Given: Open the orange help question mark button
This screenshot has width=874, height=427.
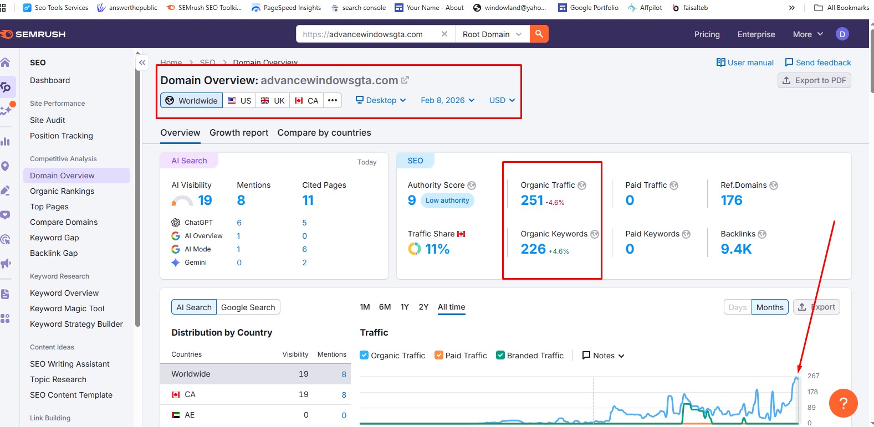Looking at the screenshot, I should [x=844, y=403].
